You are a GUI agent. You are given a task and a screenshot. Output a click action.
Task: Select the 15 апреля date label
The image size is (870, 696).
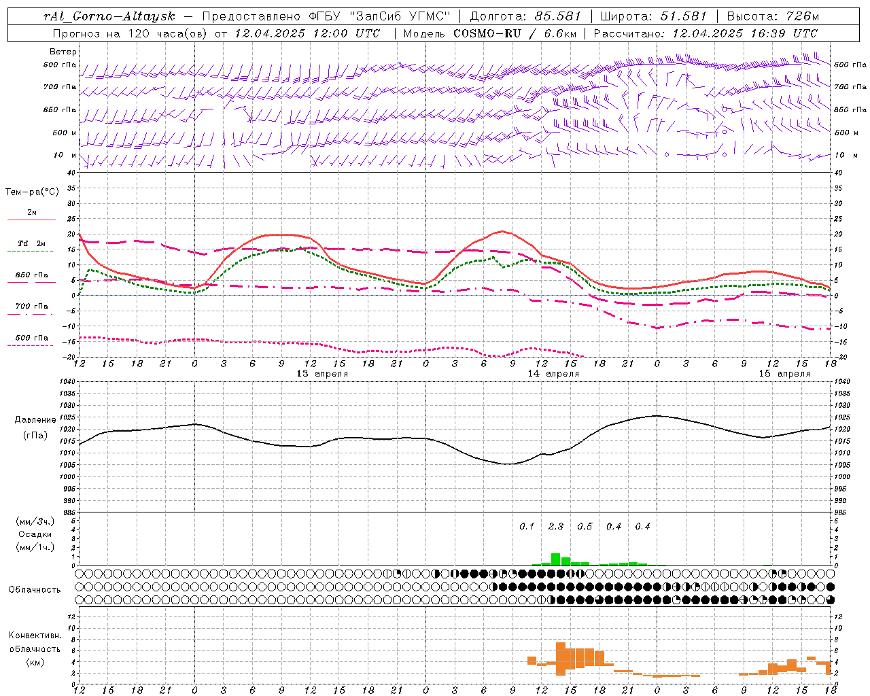pyautogui.click(x=784, y=374)
